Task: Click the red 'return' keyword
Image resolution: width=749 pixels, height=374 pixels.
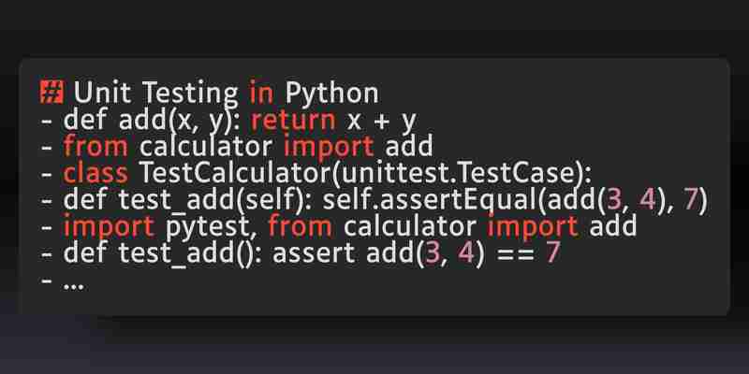Action: click(293, 122)
